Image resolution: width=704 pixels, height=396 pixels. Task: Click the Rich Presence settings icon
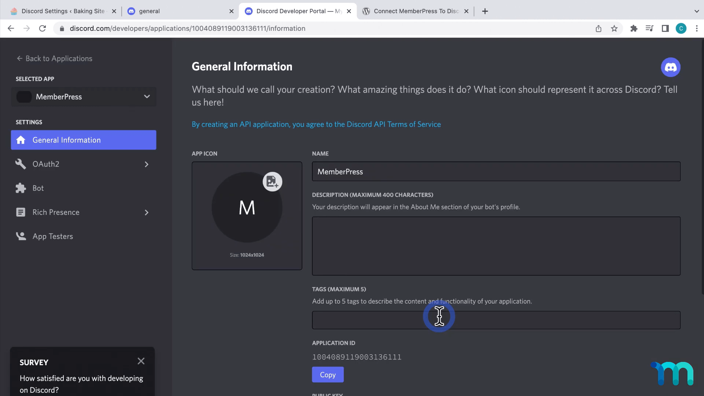[20, 212]
